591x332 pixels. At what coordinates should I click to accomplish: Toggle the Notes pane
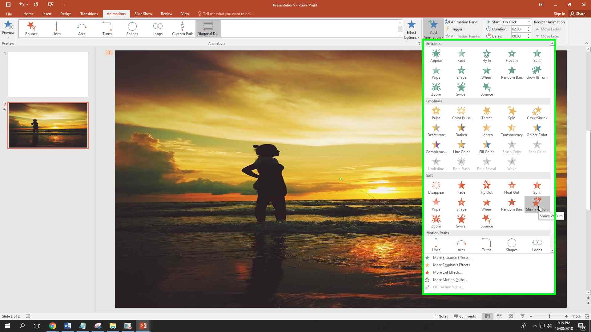coord(440,316)
